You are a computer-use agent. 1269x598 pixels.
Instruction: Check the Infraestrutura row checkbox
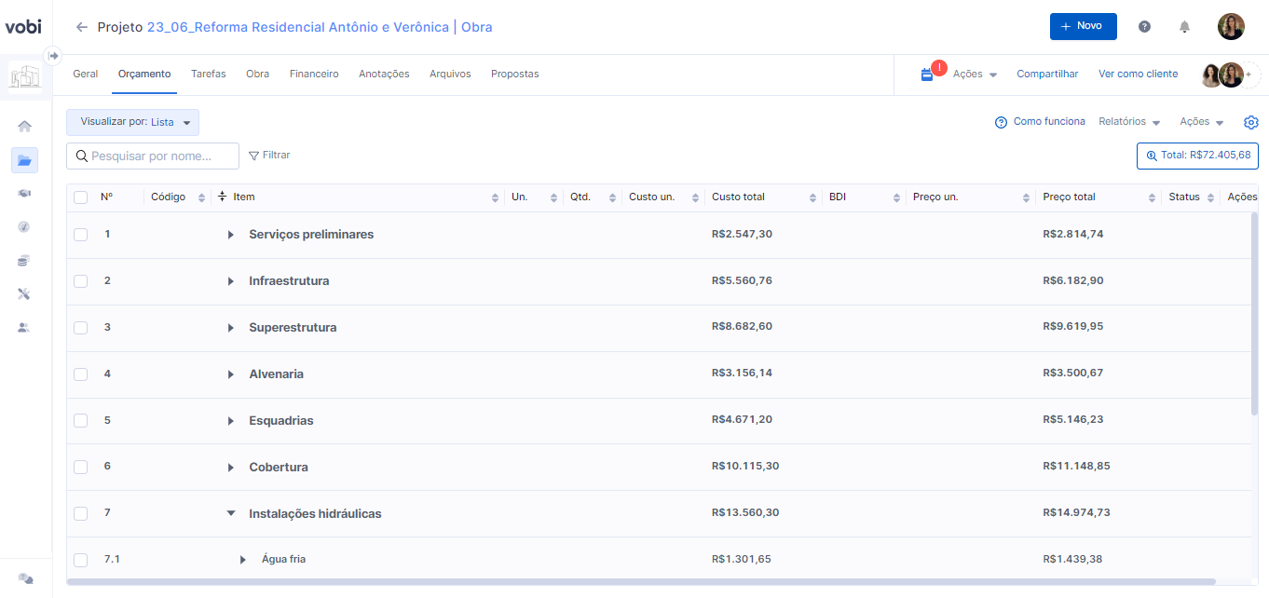(x=81, y=281)
